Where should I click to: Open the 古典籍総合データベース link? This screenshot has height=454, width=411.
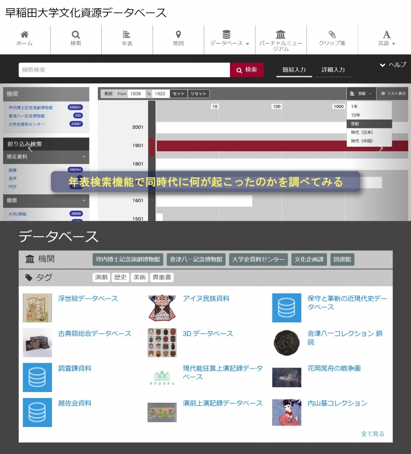95,334
